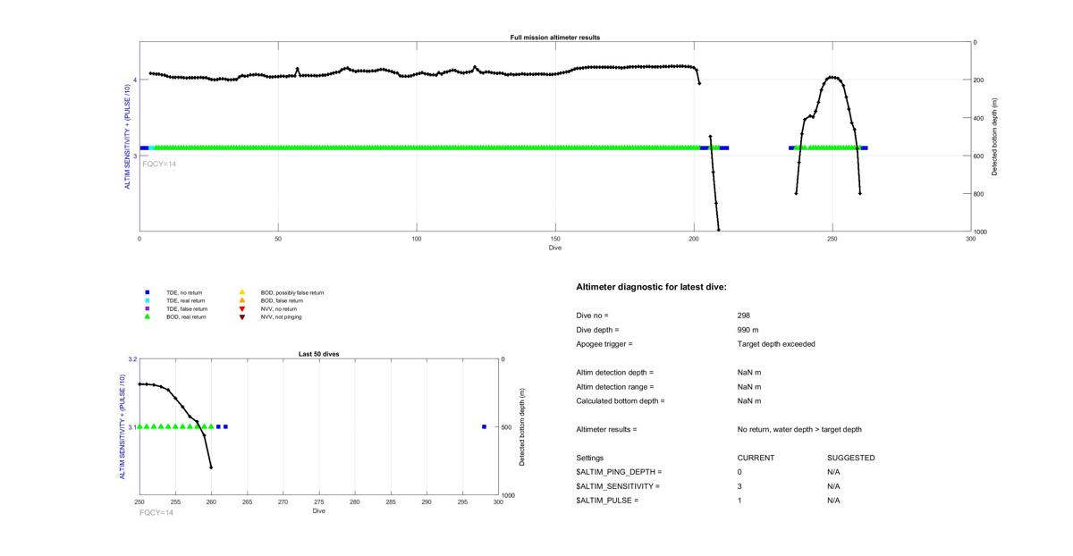Click the '$ALTIM_PULSE =' setting label

click(608, 501)
